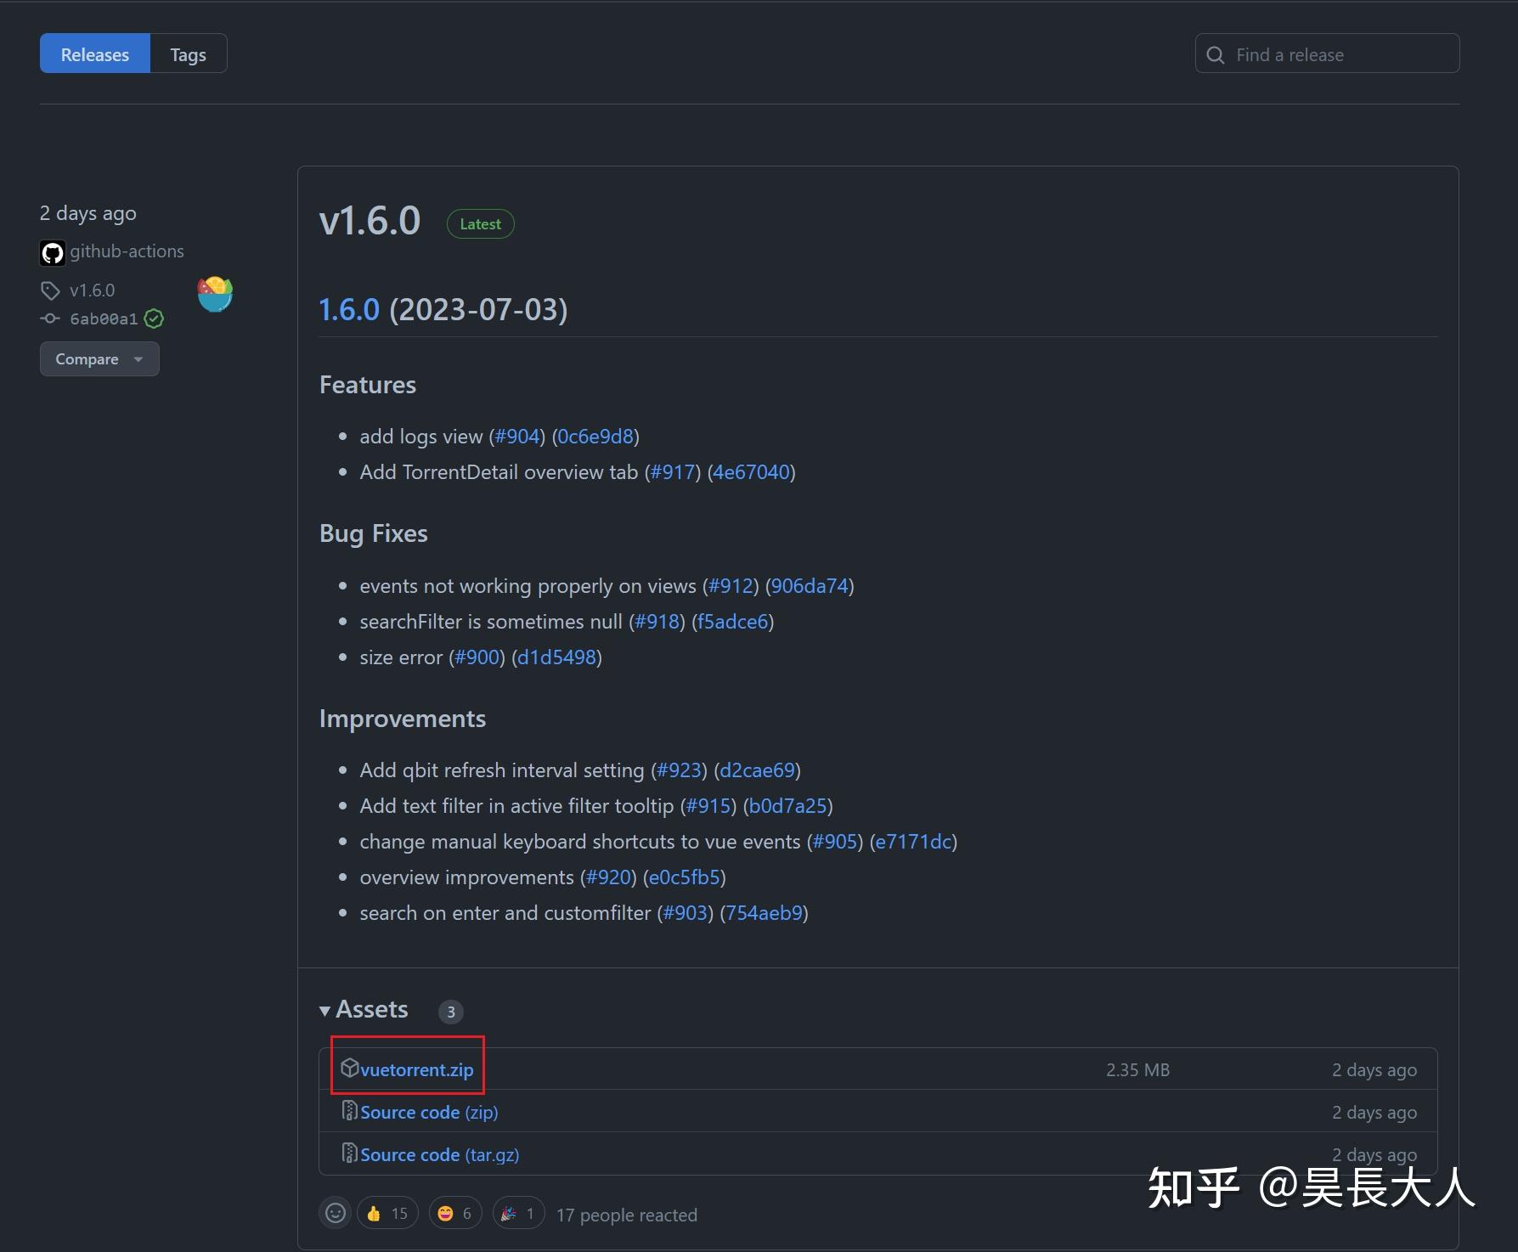This screenshot has width=1518, height=1252.
Task: Click the zip file icon beside Source code (zip)
Action: tap(349, 1110)
